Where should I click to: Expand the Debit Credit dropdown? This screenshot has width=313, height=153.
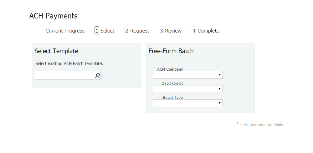pos(187,89)
